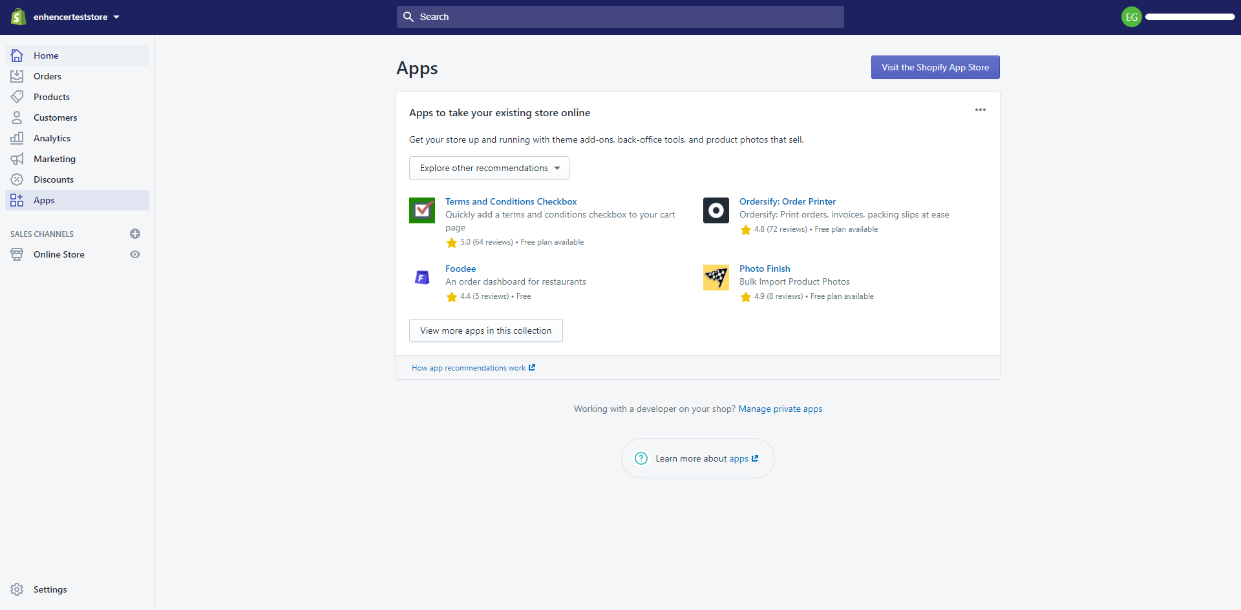Screen dimensions: 1241x610
Task: Open Discounts section
Action: [78, 179]
